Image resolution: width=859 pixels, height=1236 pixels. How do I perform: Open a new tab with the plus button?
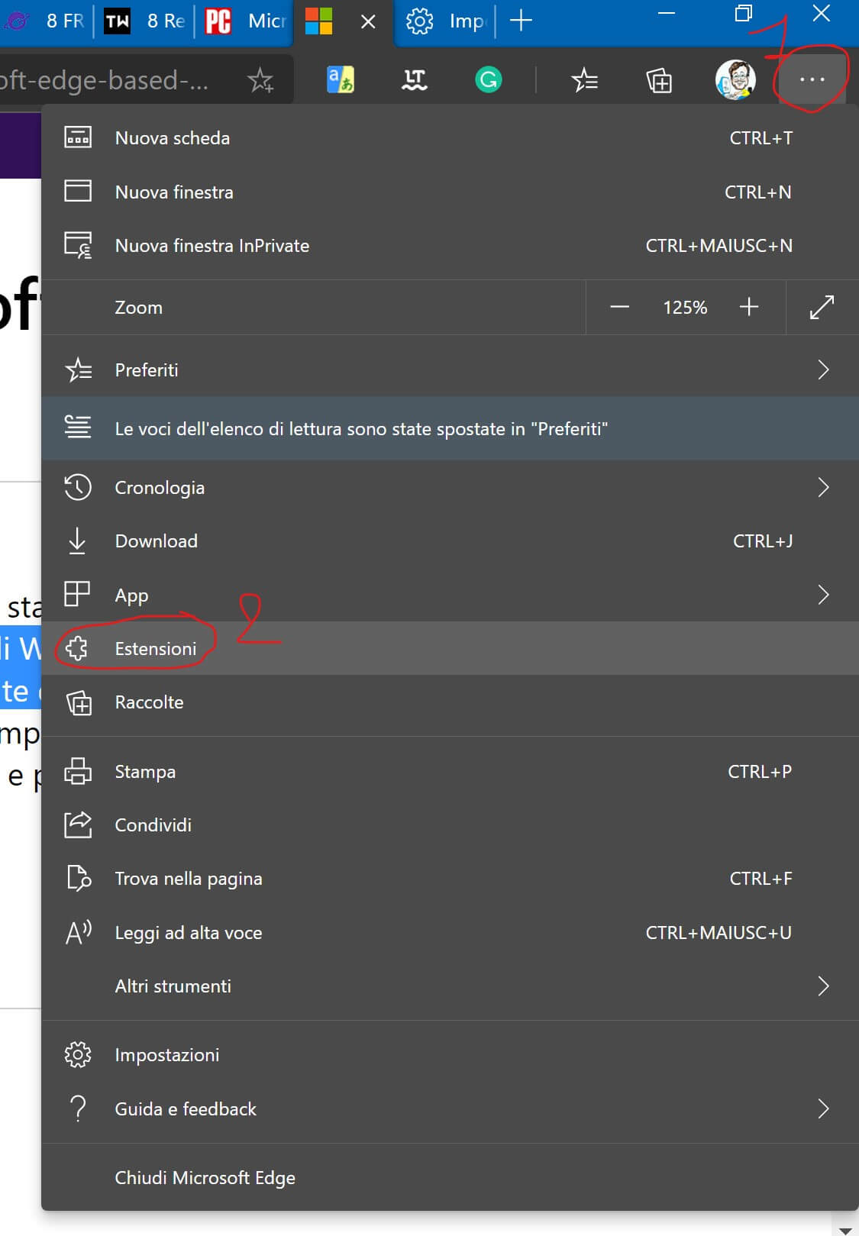coord(521,21)
